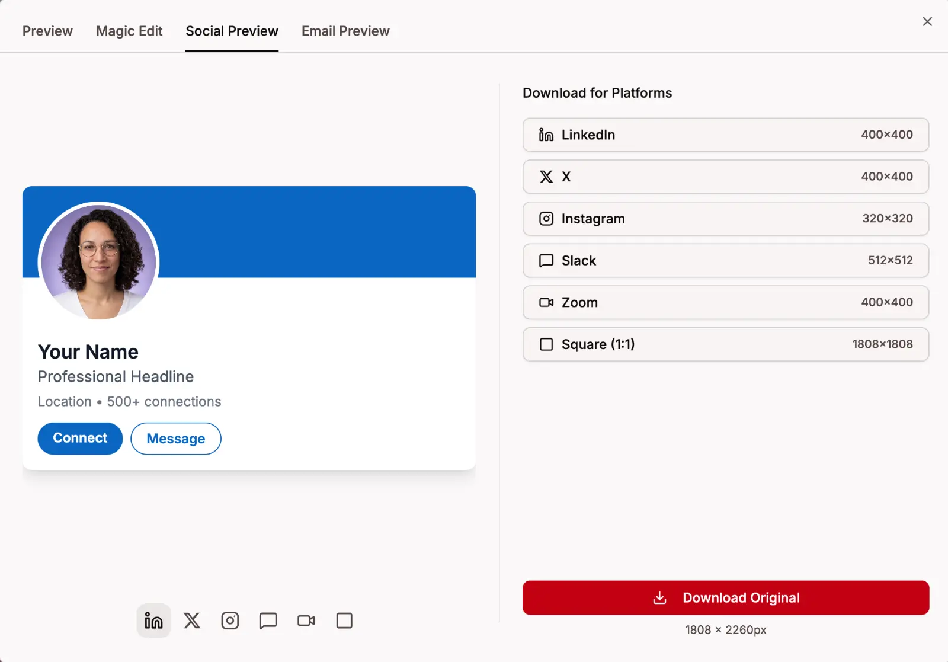
Task: Click the Message button on the profile card
Action: 175,439
